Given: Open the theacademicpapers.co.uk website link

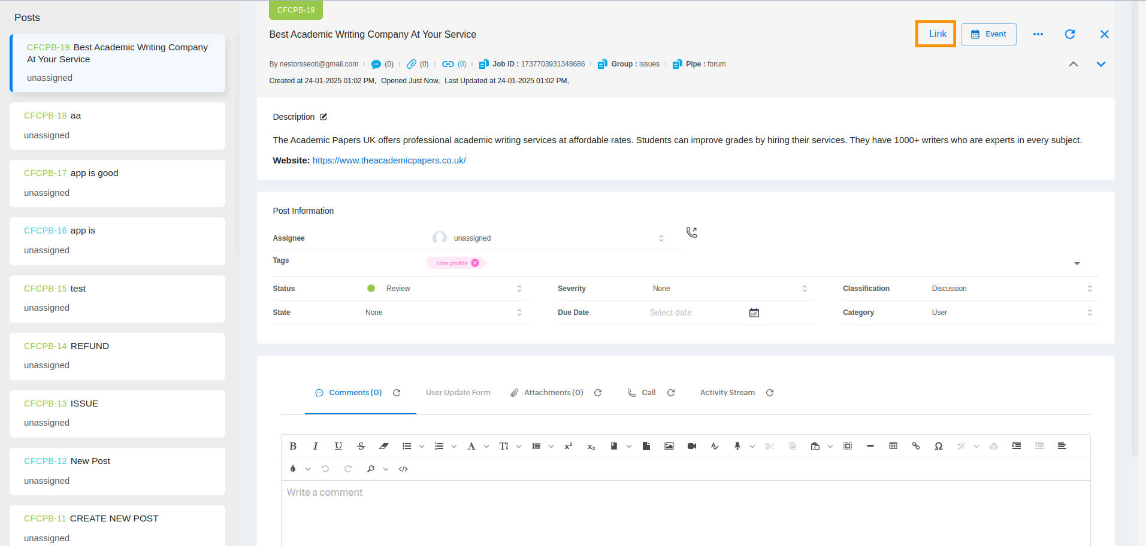Looking at the screenshot, I should pos(389,160).
